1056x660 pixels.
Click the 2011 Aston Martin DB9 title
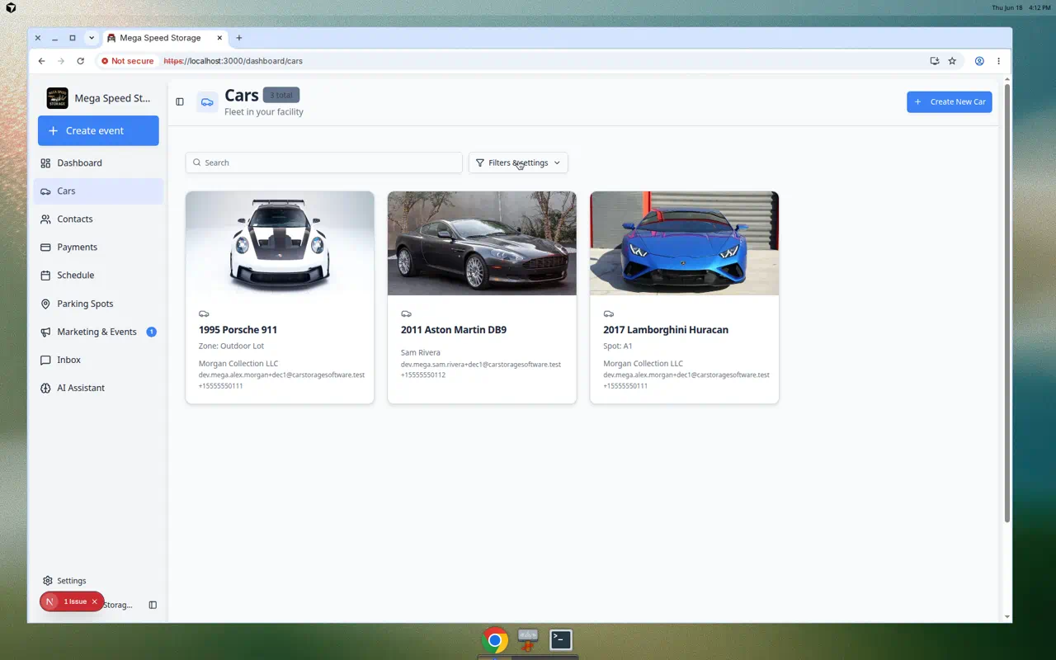click(454, 329)
